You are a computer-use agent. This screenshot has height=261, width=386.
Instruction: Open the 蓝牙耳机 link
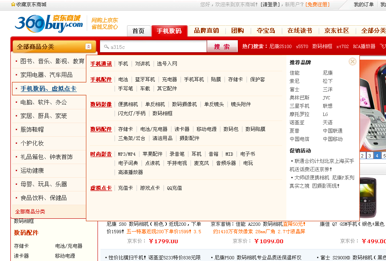point(145,80)
